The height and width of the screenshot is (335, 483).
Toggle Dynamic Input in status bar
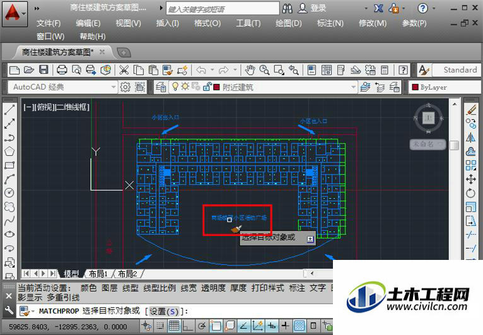(x=271, y=326)
